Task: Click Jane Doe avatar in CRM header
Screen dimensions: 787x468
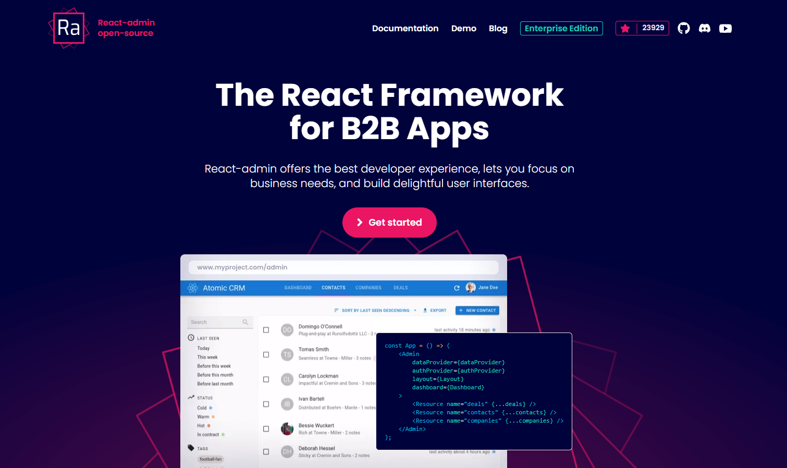Action: pyautogui.click(x=471, y=287)
